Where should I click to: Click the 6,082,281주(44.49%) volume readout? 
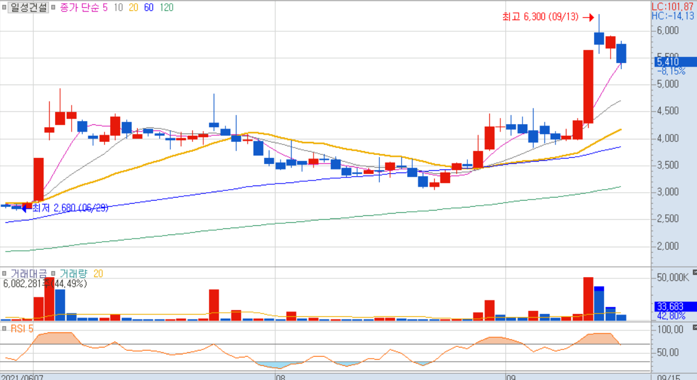[x=45, y=284]
